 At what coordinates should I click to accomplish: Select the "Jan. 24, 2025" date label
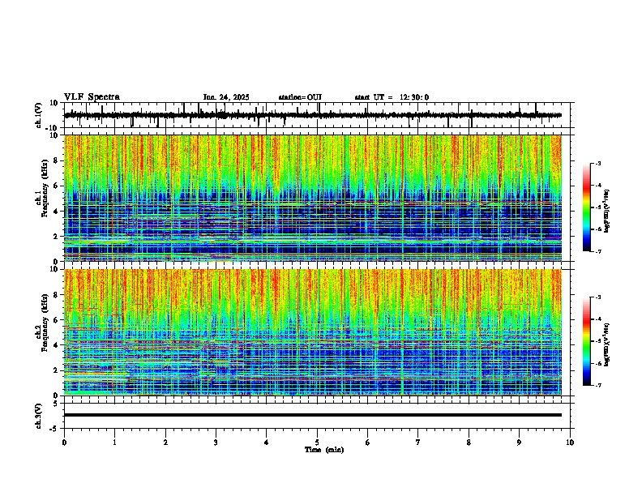click(x=226, y=97)
